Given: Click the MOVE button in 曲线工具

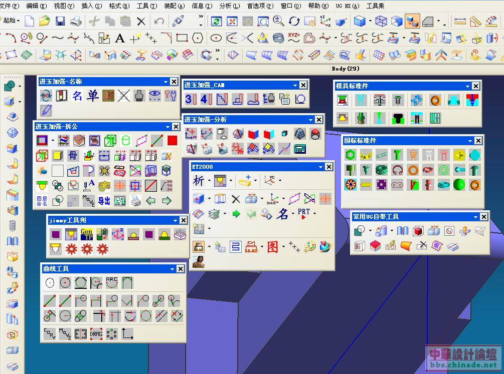Looking at the screenshot, I should tap(65, 334).
